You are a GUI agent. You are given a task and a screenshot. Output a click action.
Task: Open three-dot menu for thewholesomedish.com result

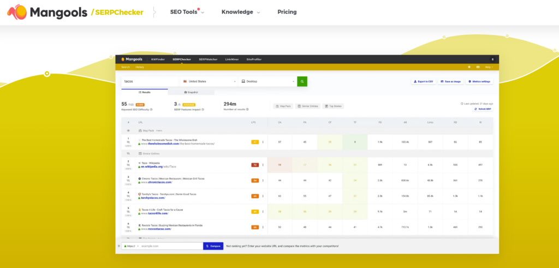tap(263, 142)
